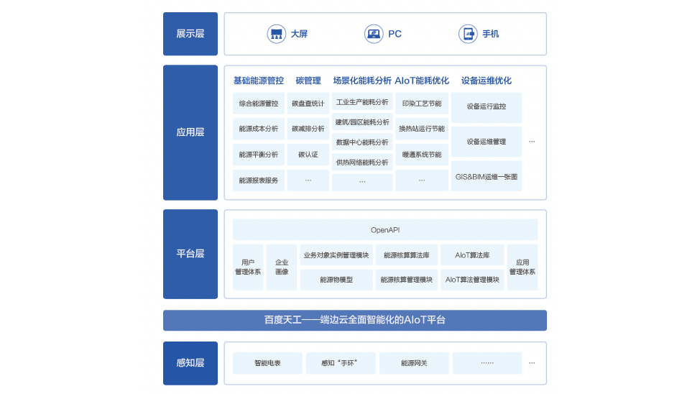Click the OpenAPI bar
This screenshot has height=394, width=700.
[x=385, y=230]
